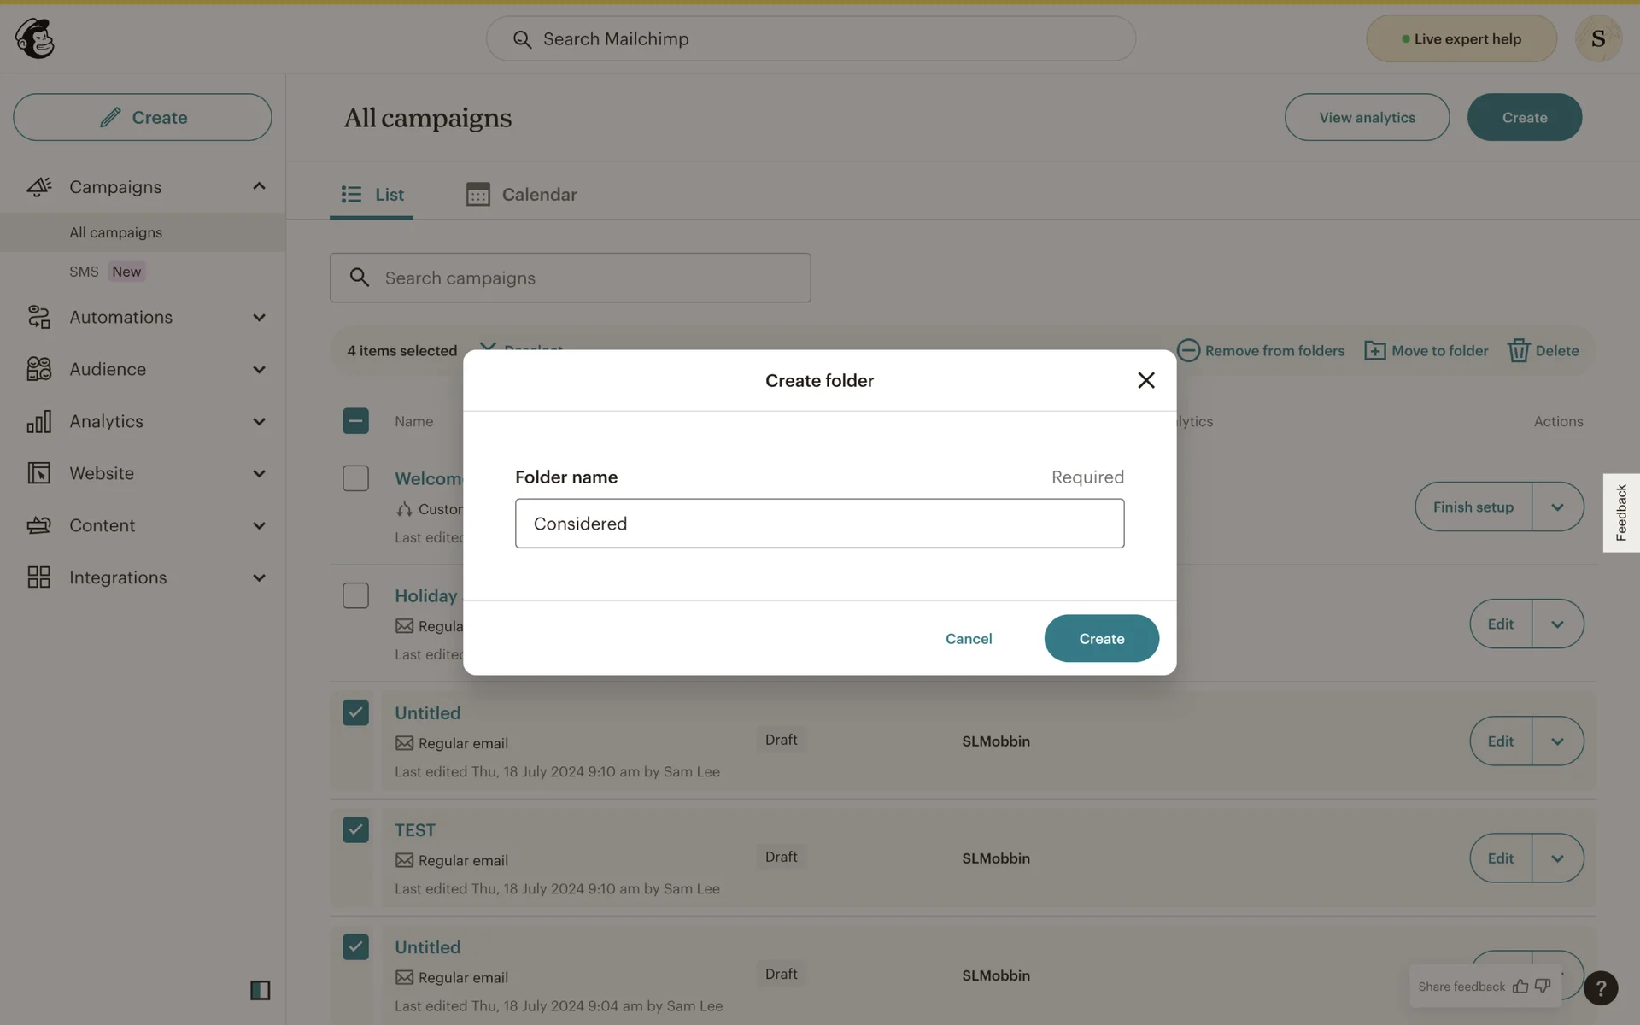The width and height of the screenshot is (1640, 1025).
Task: Open the Integrations grid icon
Action: tap(38, 577)
